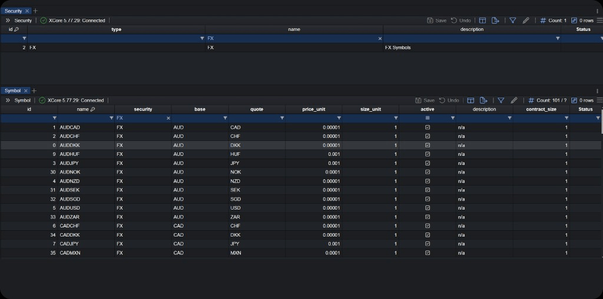Viewport: 603px width, 299px height.
Task: Toggle the filter funnel icon in Symbol toolbar
Action: tap(501, 100)
